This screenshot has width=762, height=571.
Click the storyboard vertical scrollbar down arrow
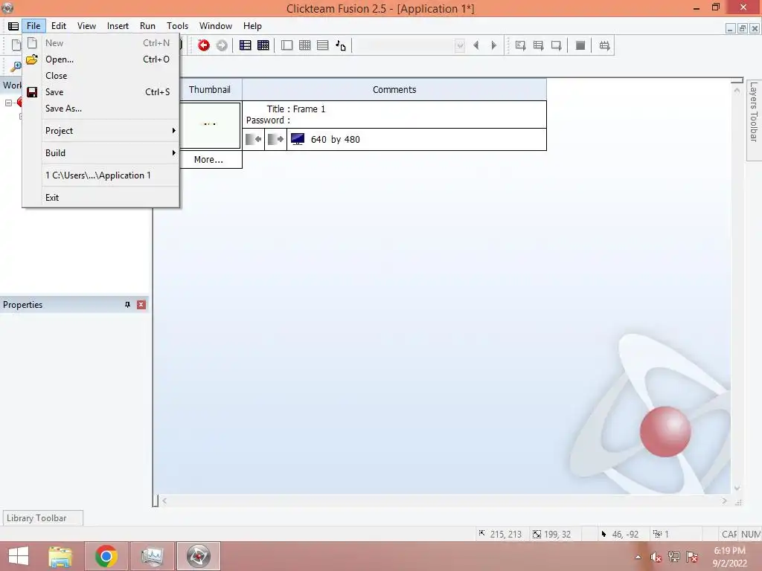click(737, 488)
